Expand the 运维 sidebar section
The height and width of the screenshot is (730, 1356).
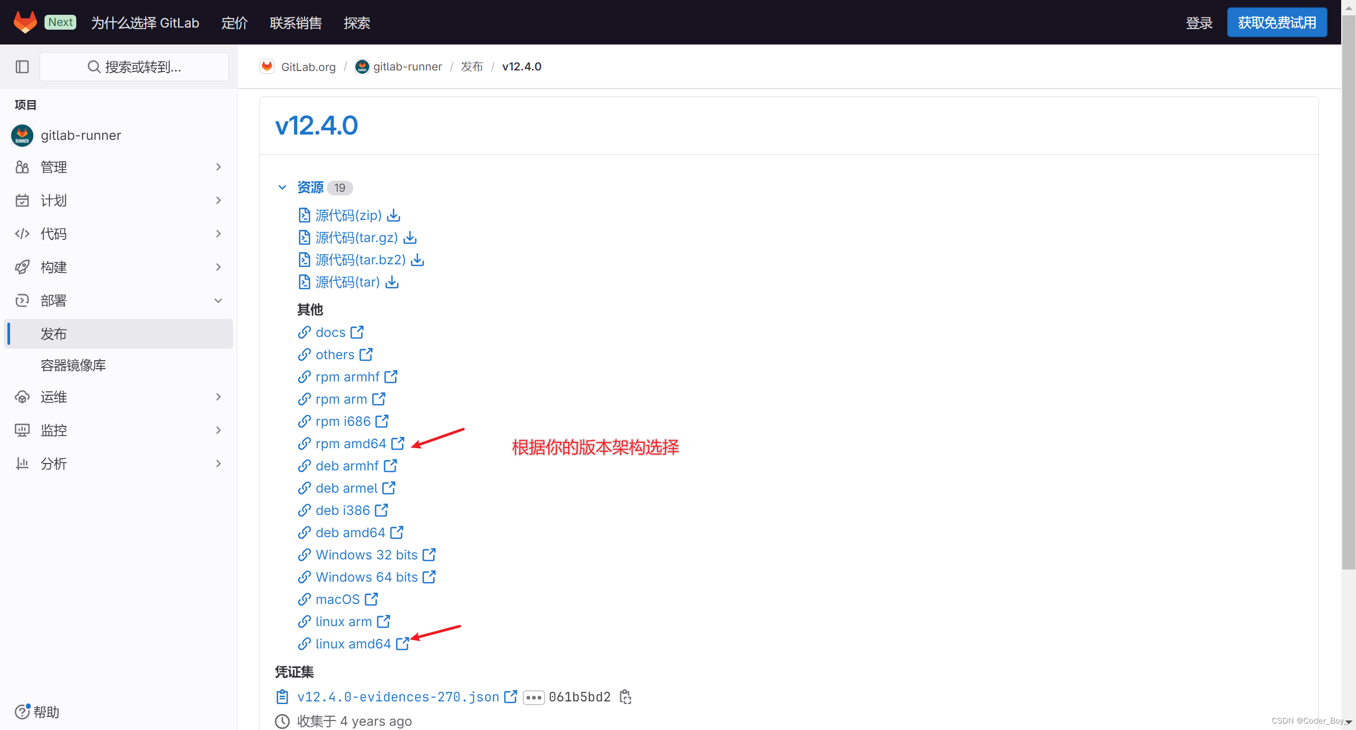[x=118, y=397]
